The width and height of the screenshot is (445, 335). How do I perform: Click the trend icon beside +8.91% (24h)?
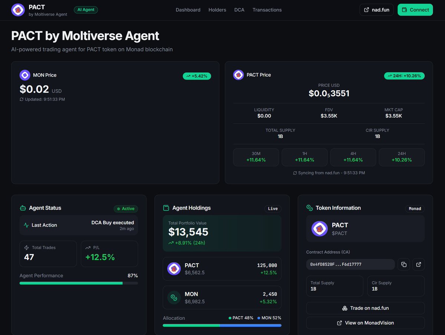pos(171,243)
